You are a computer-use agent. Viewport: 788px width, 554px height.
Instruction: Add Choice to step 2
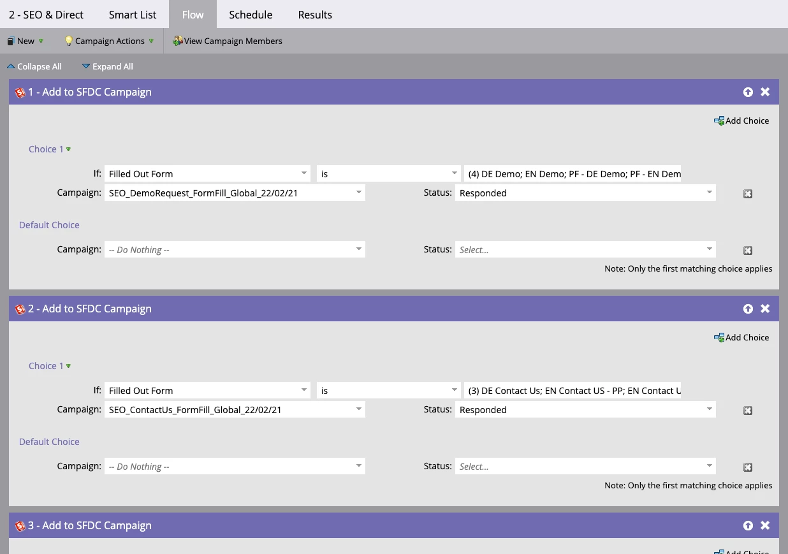point(741,337)
